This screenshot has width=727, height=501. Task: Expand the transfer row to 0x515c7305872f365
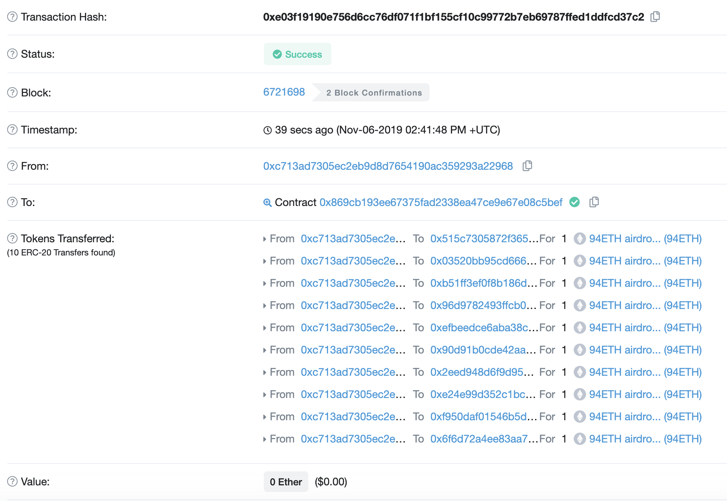coord(265,239)
